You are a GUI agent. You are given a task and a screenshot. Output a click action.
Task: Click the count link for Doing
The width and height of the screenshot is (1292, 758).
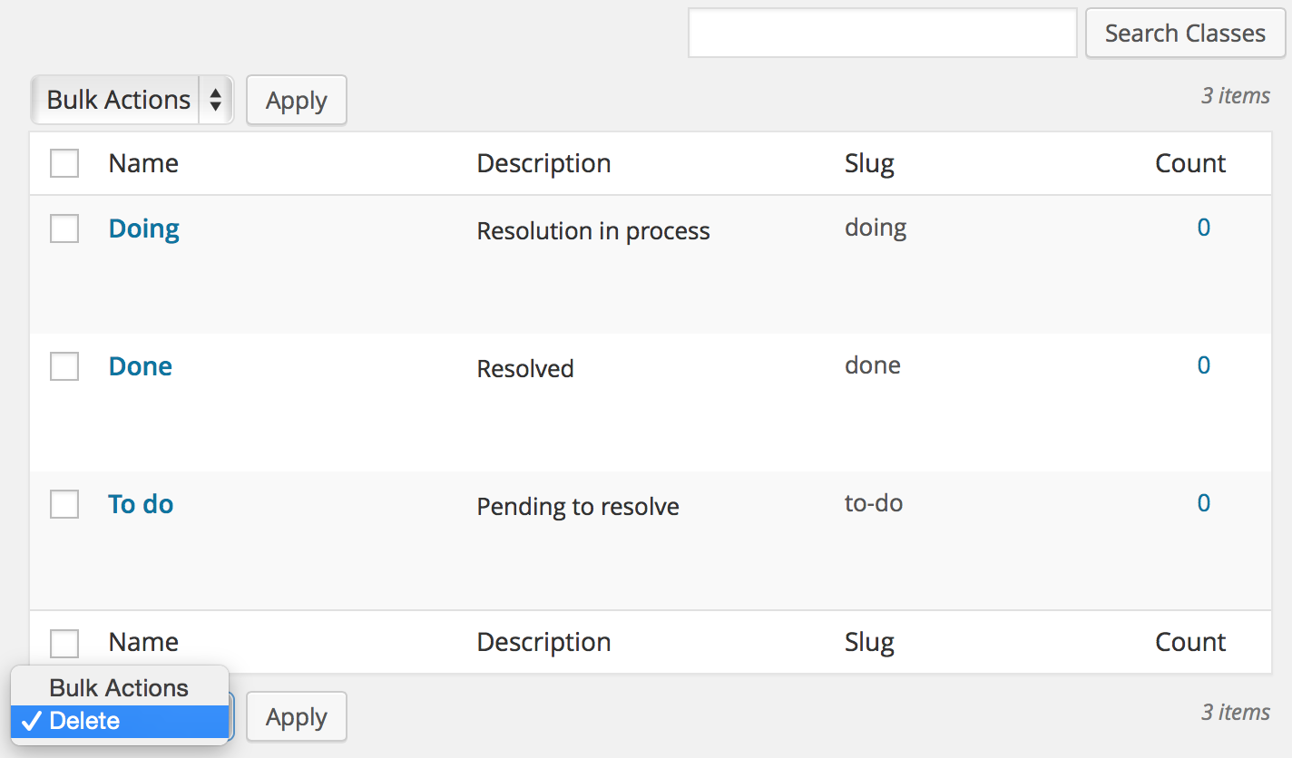(x=1204, y=228)
